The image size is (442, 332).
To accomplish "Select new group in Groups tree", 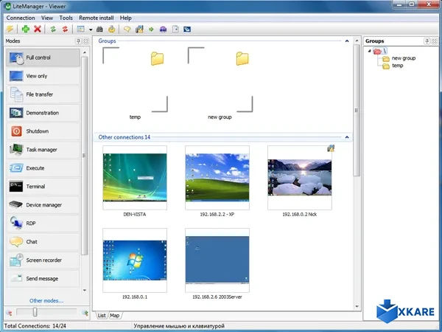I will [404, 58].
